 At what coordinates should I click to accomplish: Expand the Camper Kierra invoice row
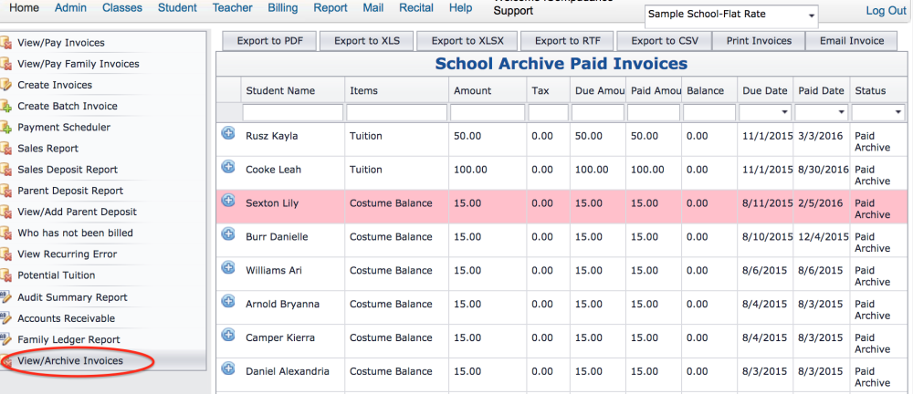pyautogui.click(x=228, y=336)
